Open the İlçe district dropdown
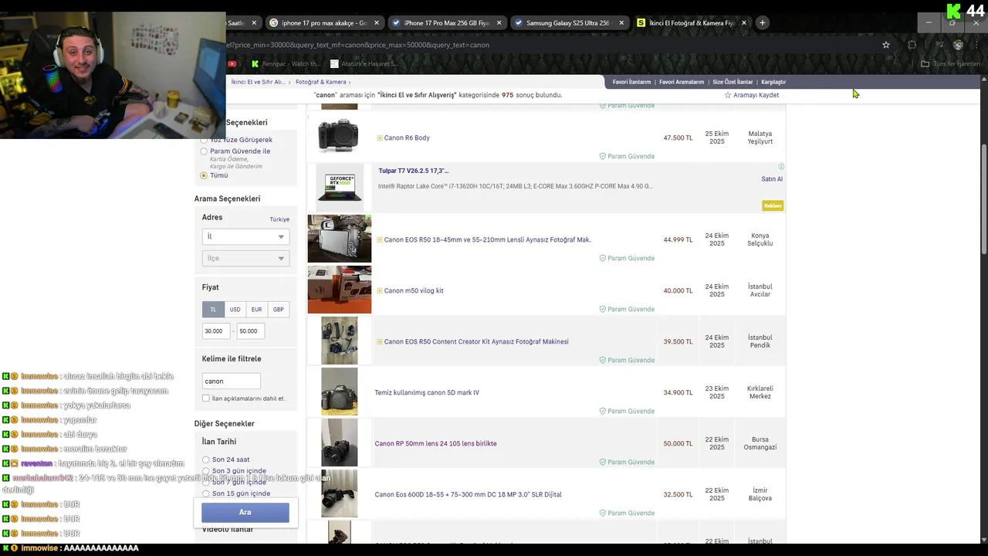 tap(245, 258)
